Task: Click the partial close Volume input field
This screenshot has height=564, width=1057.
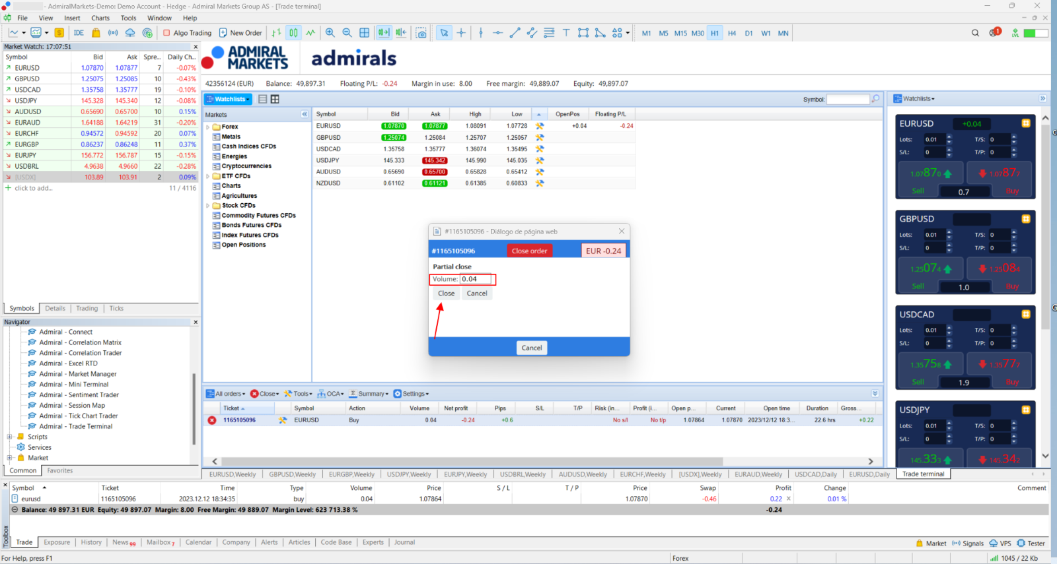Action: [476, 279]
